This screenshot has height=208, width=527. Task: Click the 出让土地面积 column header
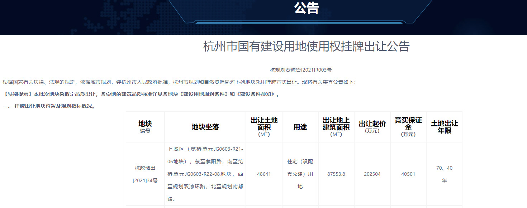point(264,127)
